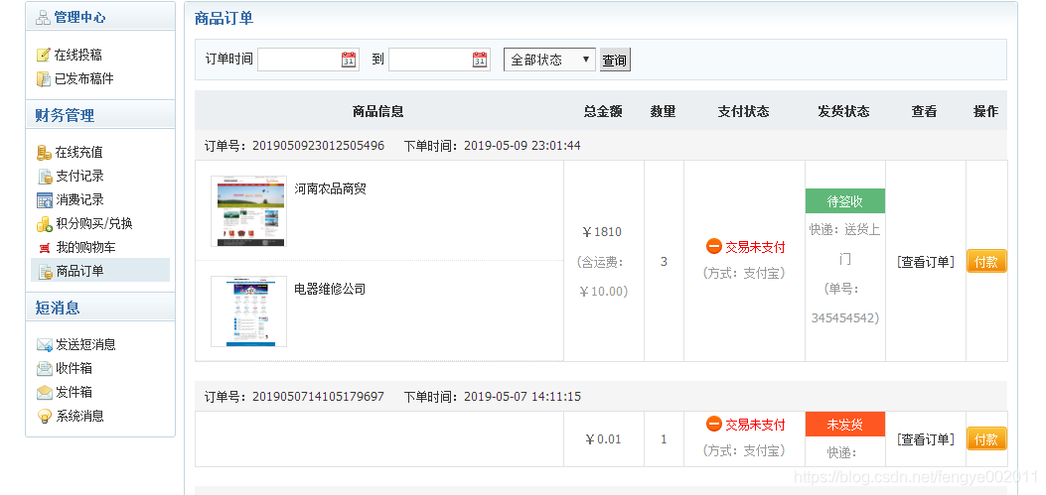Click the 在线充值 coins icon

pos(44,153)
